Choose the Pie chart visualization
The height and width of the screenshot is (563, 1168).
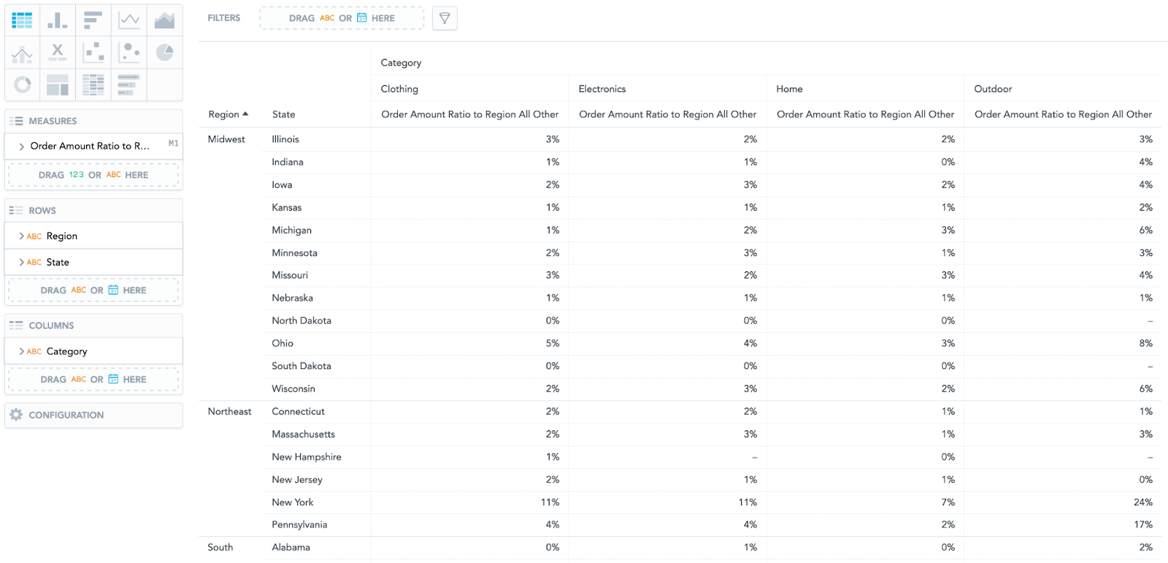coord(164,53)
